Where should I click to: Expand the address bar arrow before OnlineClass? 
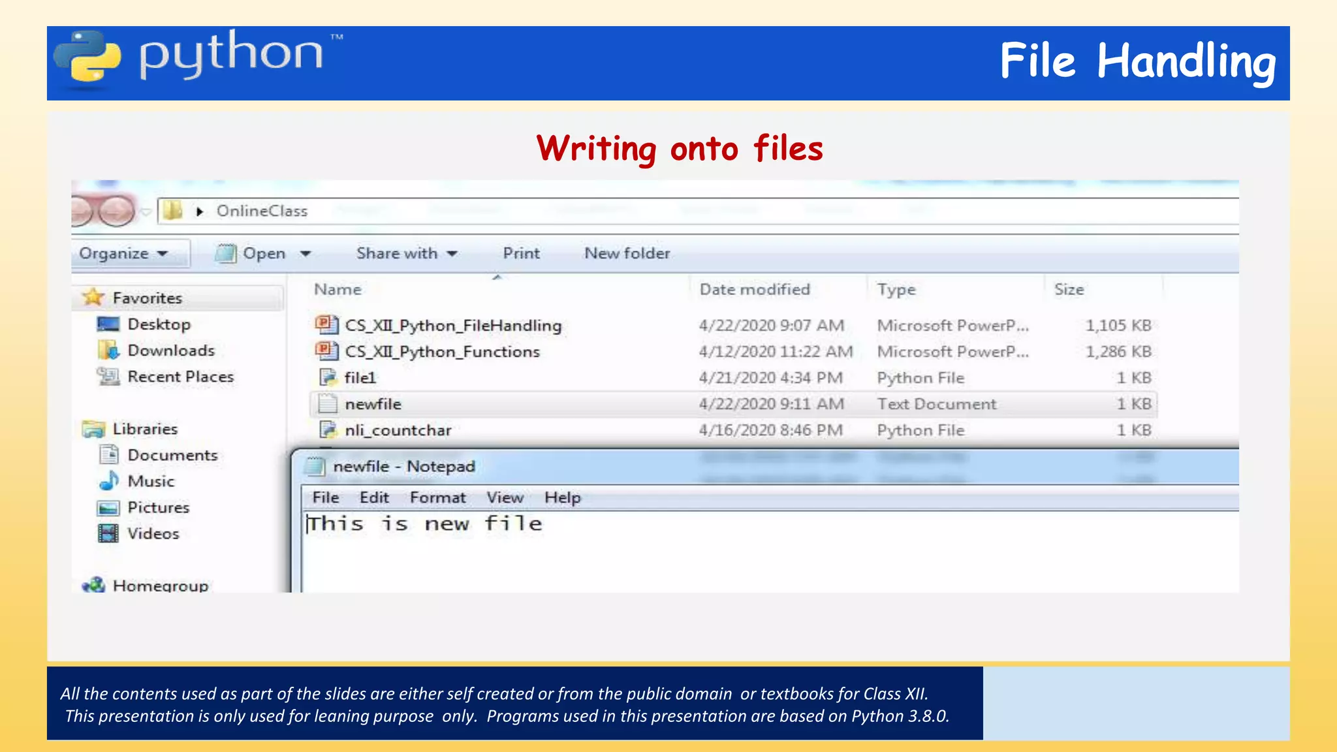(200, 211)
